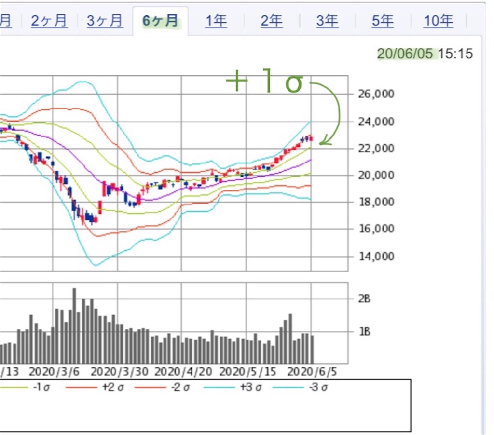Show the 5年 chart view
This screenshot has height=435, width=494.
coord(383,21)
